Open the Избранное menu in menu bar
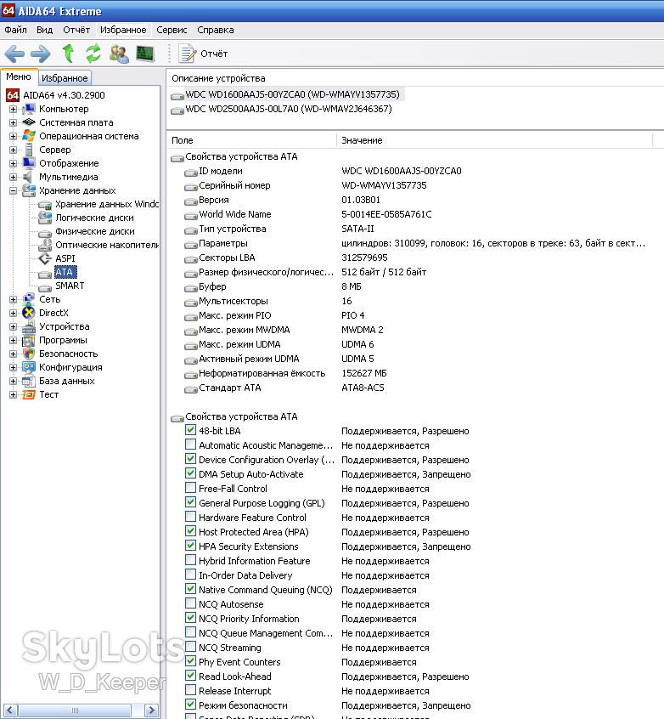The height and width of the screenshot is (719, 664). pos(123,30)
